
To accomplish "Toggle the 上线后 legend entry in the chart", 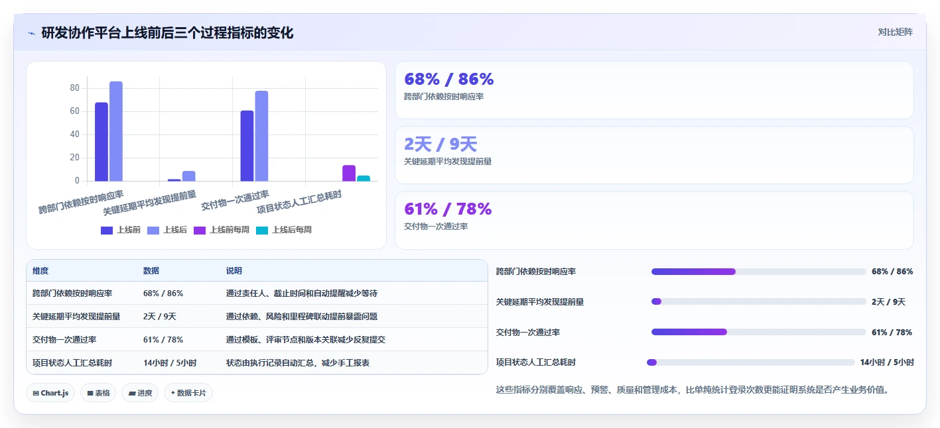I will (167, 230).
